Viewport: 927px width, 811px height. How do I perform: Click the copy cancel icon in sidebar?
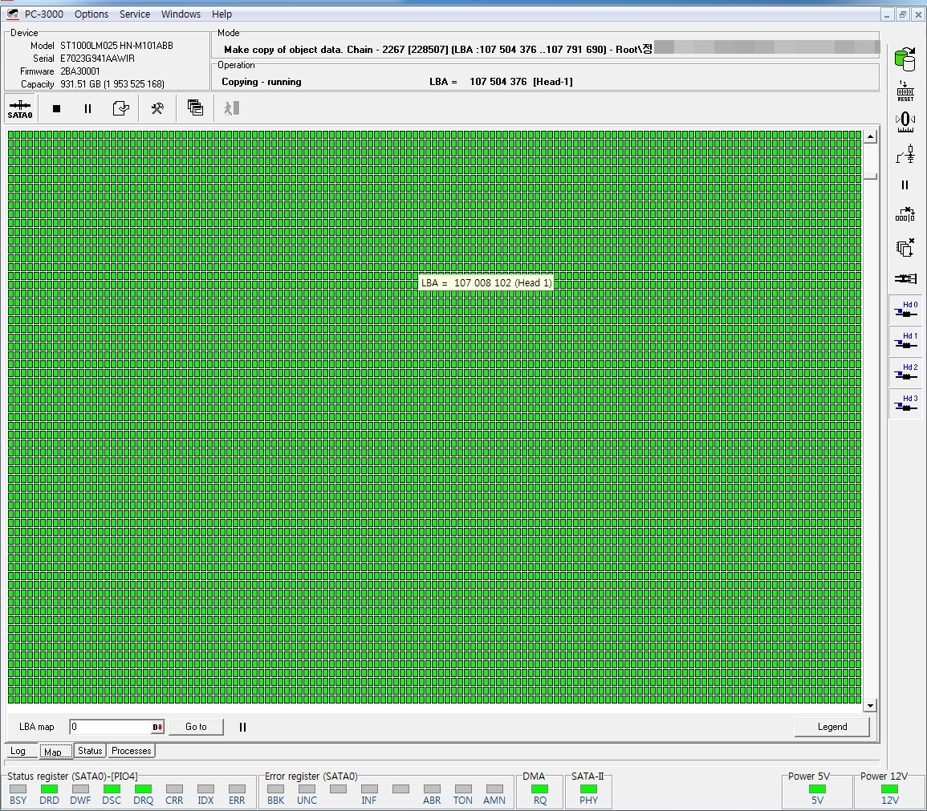point(905,248)
